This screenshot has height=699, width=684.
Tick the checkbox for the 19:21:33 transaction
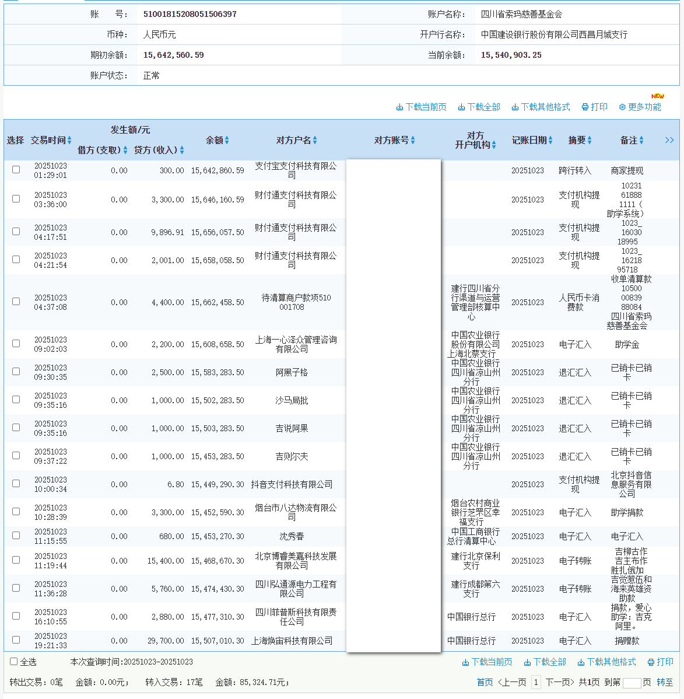[16, 640]
